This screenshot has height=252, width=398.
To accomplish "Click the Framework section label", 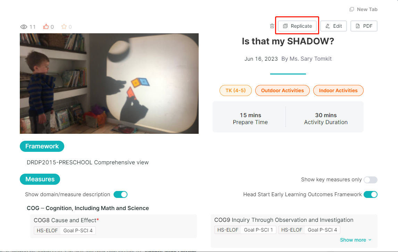I will tap(42, 146).
